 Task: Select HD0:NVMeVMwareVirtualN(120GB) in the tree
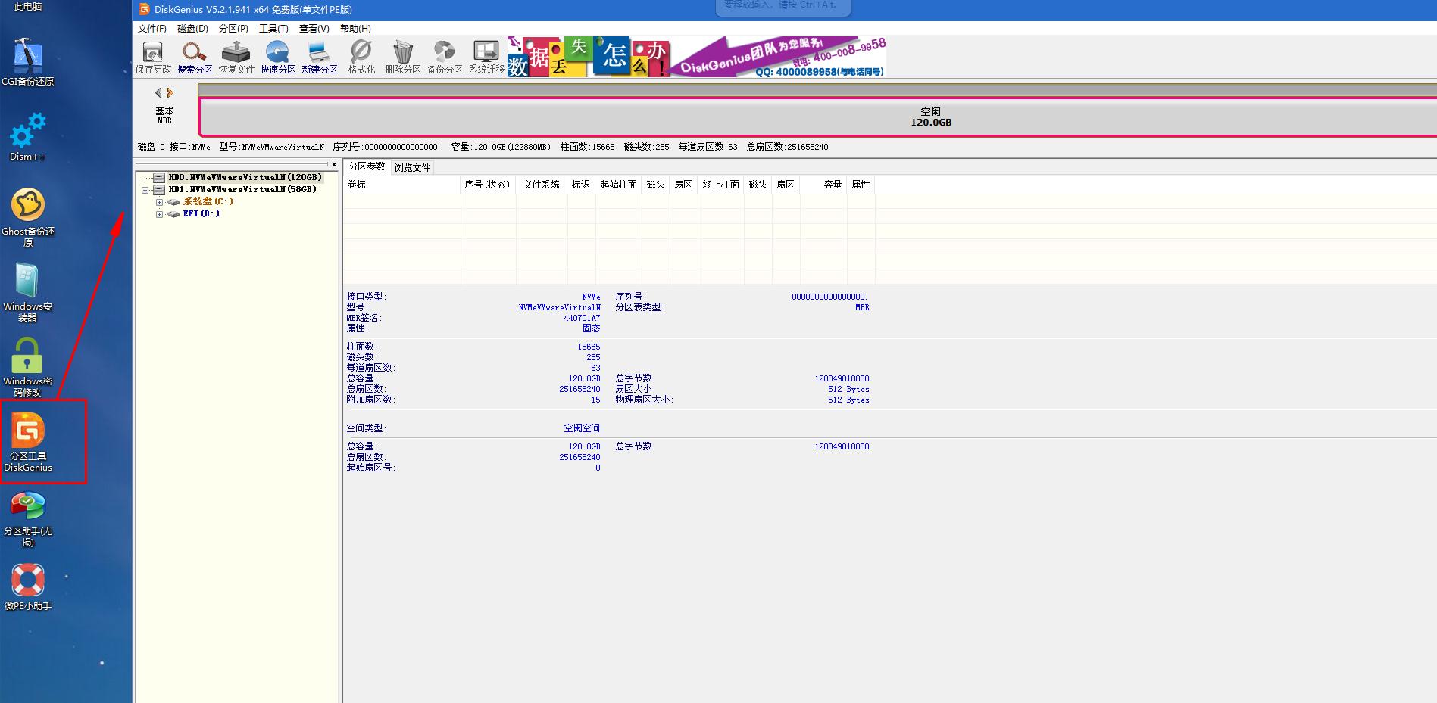click(245, 177)
